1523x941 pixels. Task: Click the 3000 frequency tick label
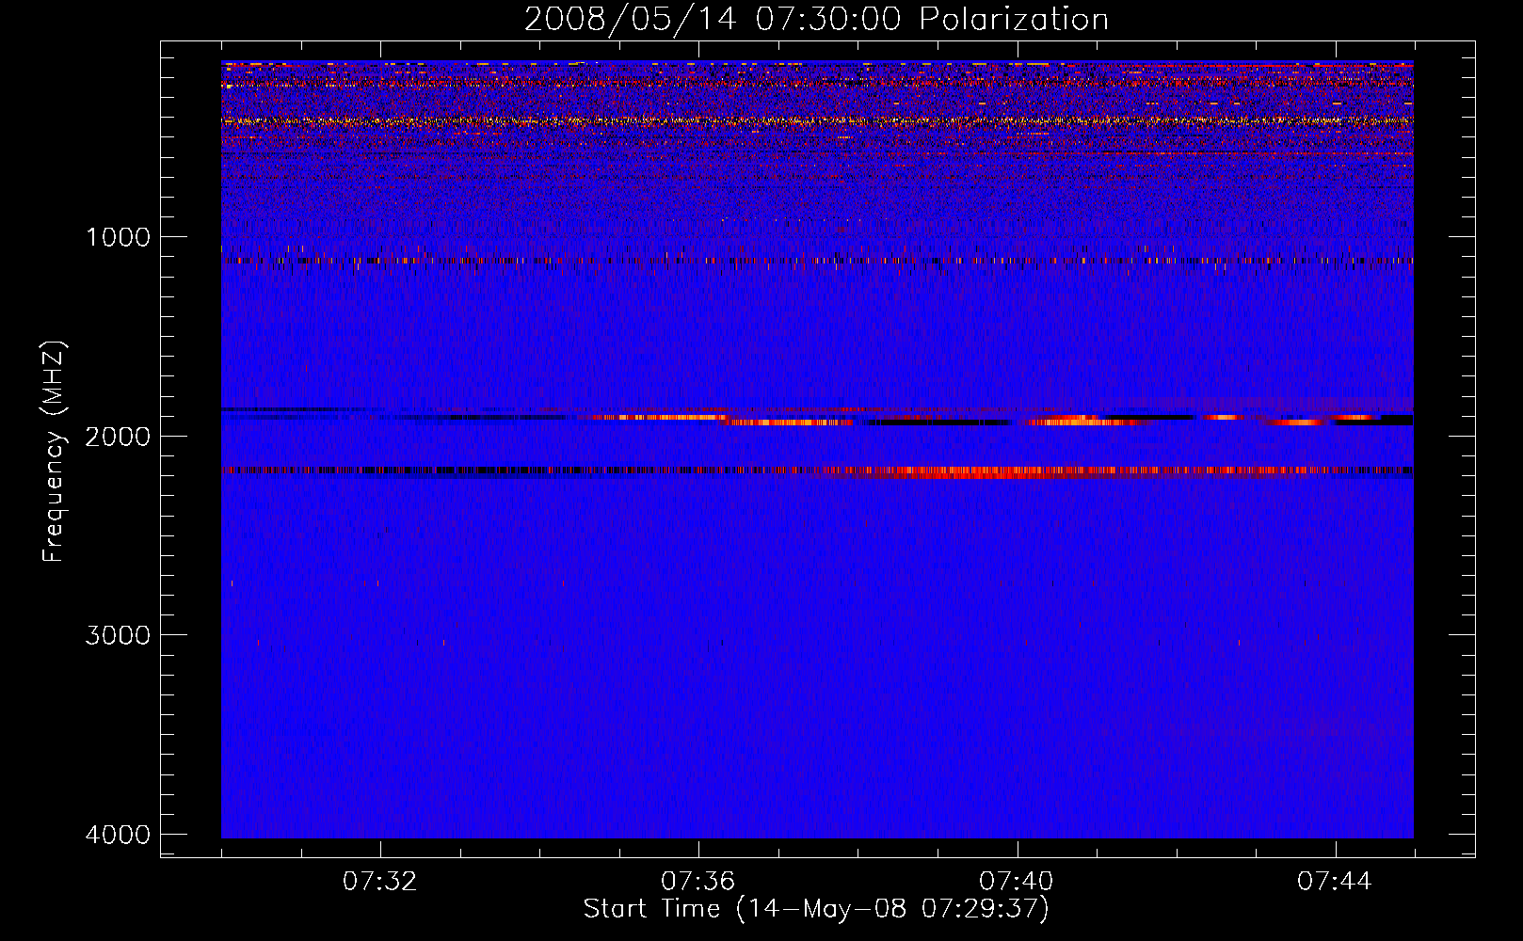click(x=118, y=635)
